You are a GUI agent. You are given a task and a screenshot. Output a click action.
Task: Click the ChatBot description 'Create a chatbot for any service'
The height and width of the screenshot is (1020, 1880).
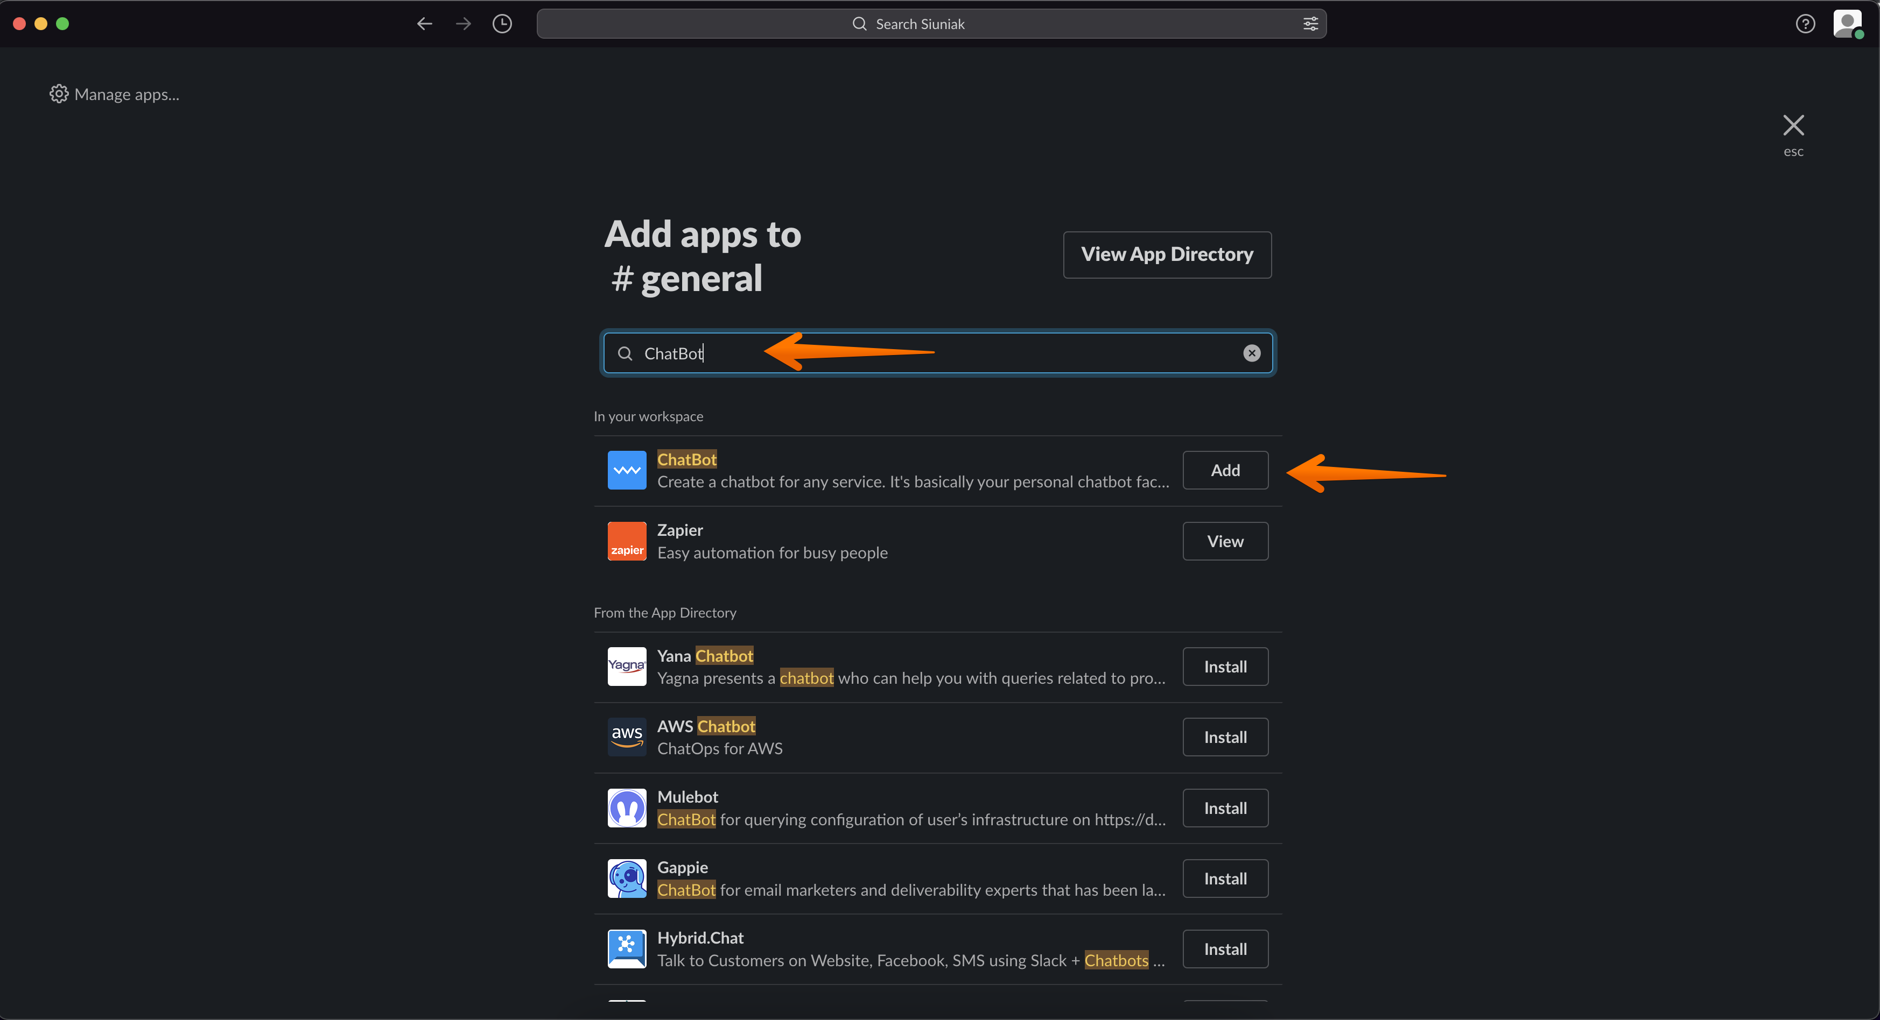click(x=913, y=482)
